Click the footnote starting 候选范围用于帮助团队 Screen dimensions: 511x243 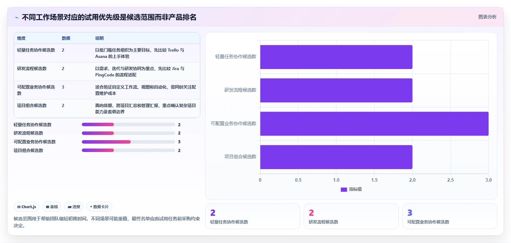coord(107,222)
